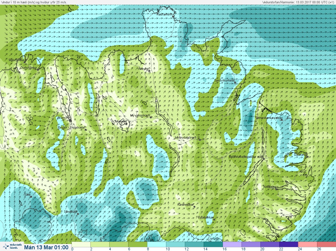This screenshot has height=251, width=336.
Task: Select the salmon red 26+ m/s swatch
Action: click(x=326, y=244)
